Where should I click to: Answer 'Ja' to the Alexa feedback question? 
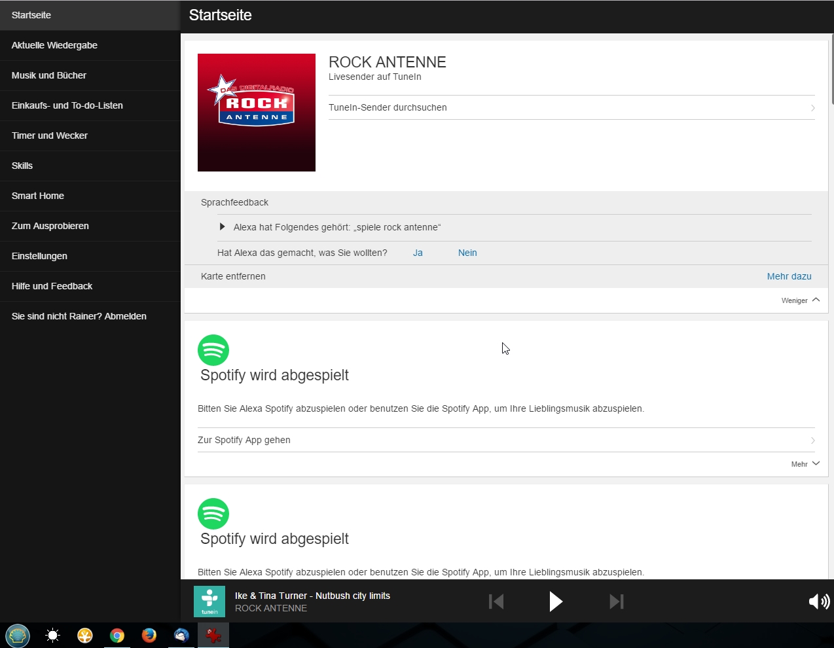tap(418, 253)
